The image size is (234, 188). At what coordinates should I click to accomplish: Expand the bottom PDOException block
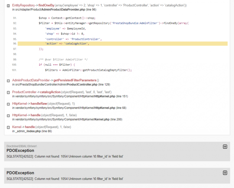pos(225,173)
